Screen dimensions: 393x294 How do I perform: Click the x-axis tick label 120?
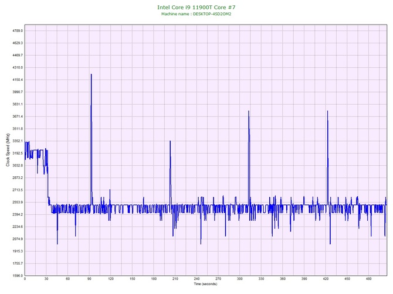click(x=111, y=279)
